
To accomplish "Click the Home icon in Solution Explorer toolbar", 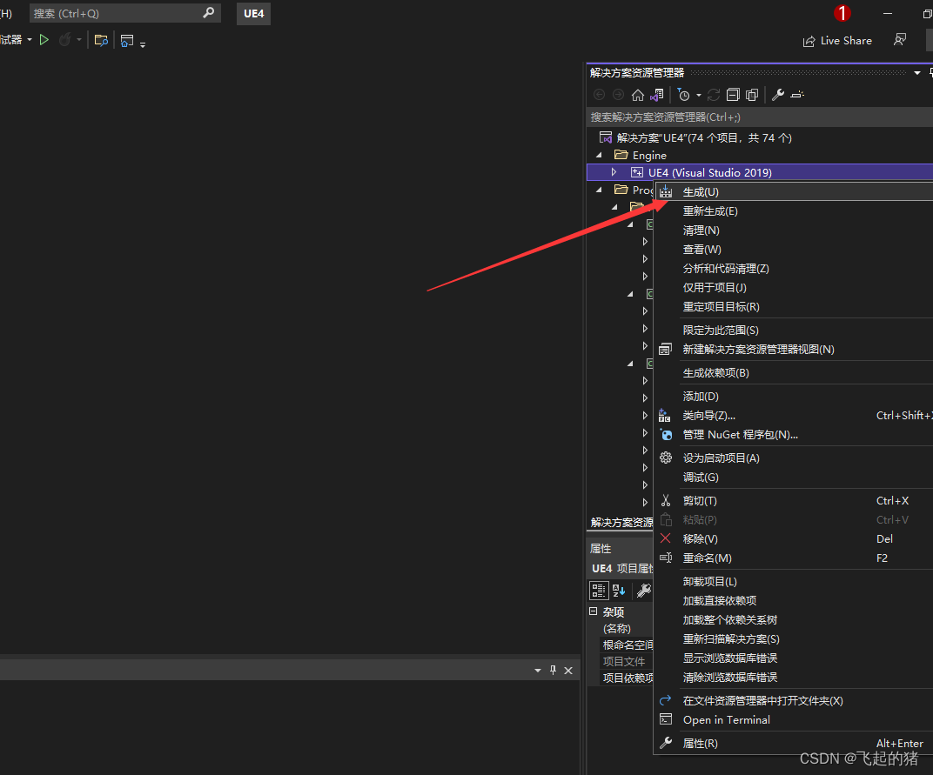I will point(638,95).
